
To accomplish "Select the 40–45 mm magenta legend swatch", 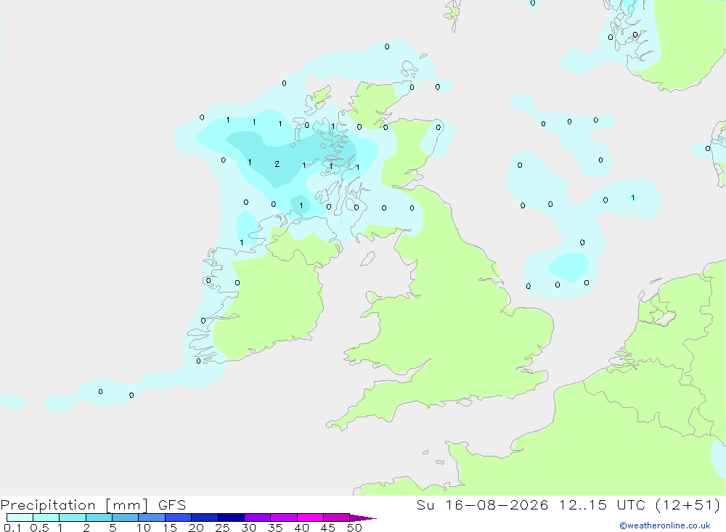I will click(310, 517).
